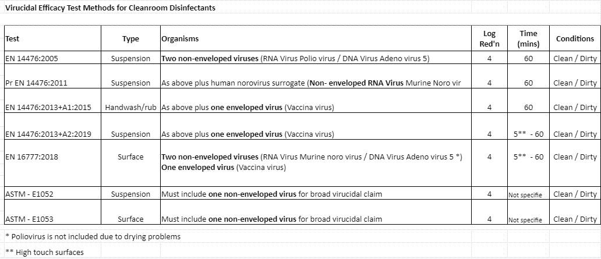Click the 'EN 16777:2018' test cell

point(31,157)
